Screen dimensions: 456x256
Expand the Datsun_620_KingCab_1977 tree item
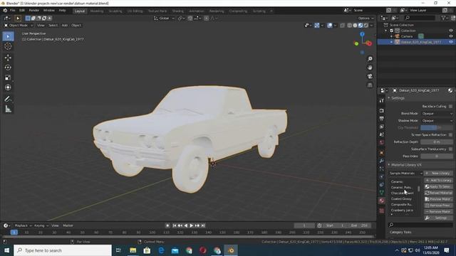[391, 42]
